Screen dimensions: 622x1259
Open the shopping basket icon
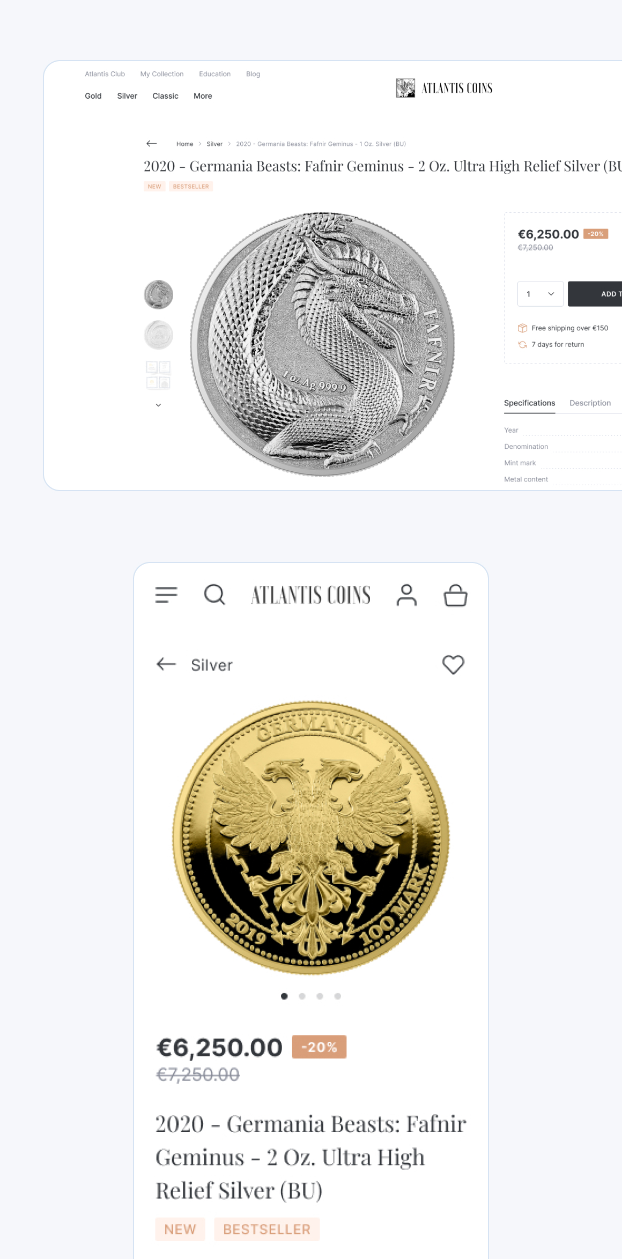456,595
